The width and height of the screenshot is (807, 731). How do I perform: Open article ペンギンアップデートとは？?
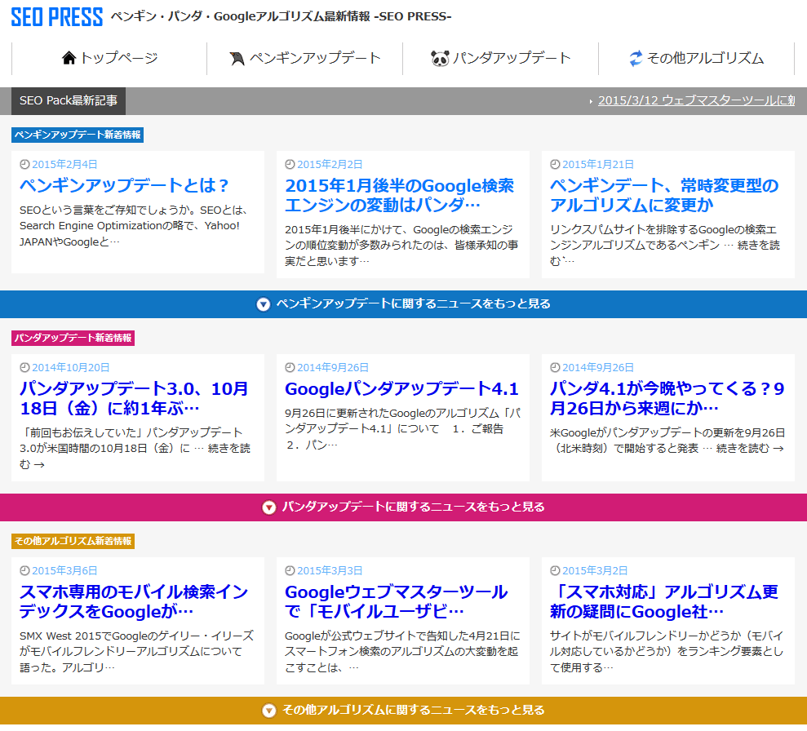tap(124, 185)
